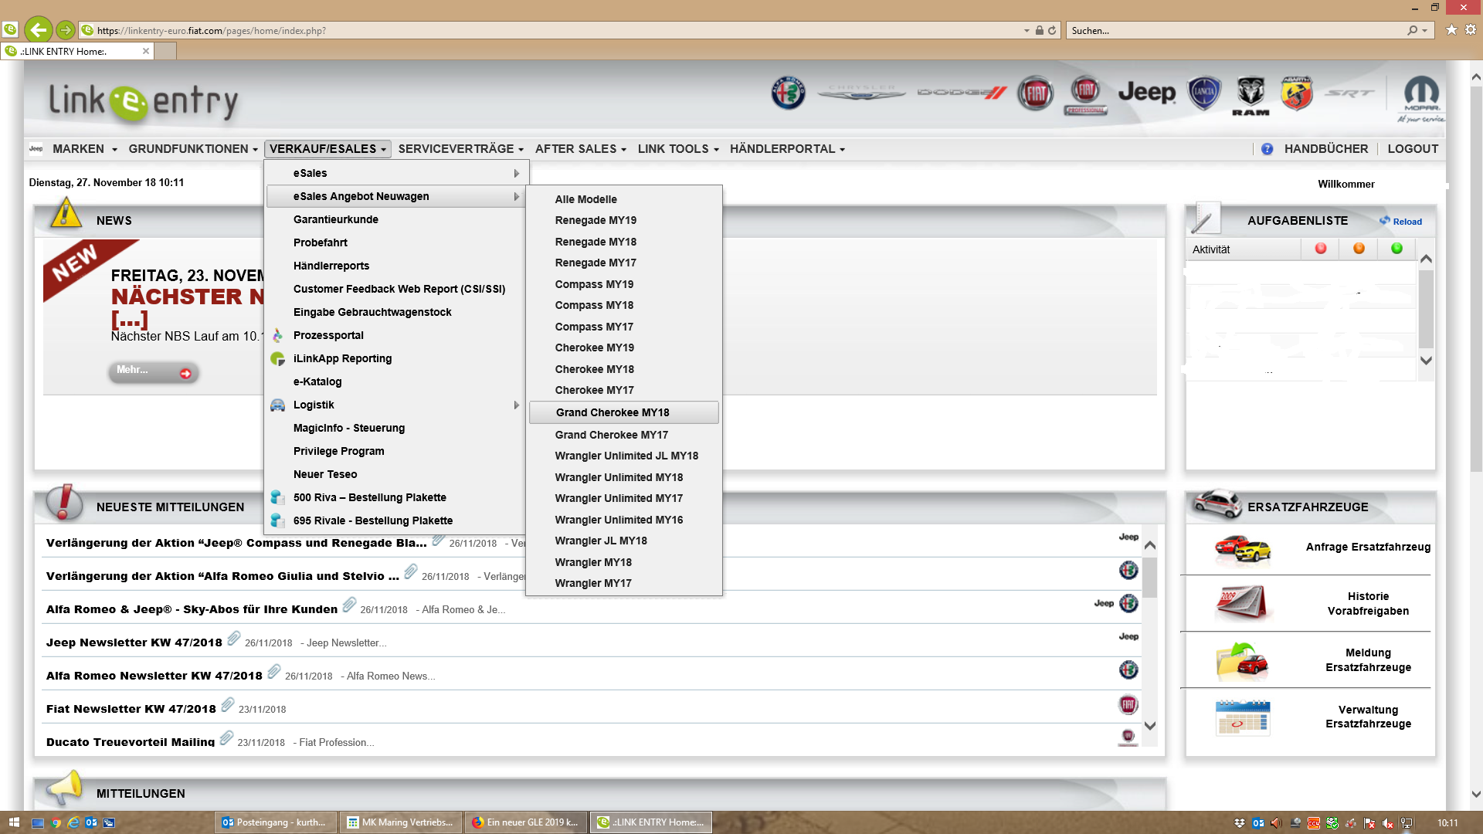Image resolution: width=1483 pixels, height=834 pixels.
Task: Click the Verwaltung Ersatzfahrzeuge calendar icon
Action: tap(1242, 717)
